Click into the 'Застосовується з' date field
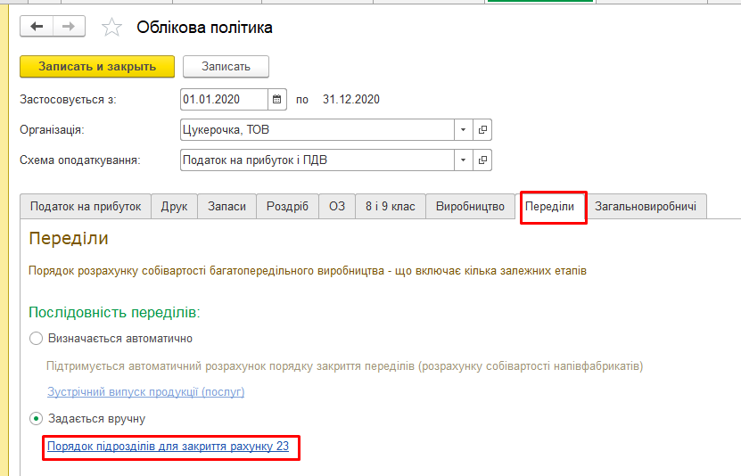Viewport: 741px width, 476px height. 223,99
